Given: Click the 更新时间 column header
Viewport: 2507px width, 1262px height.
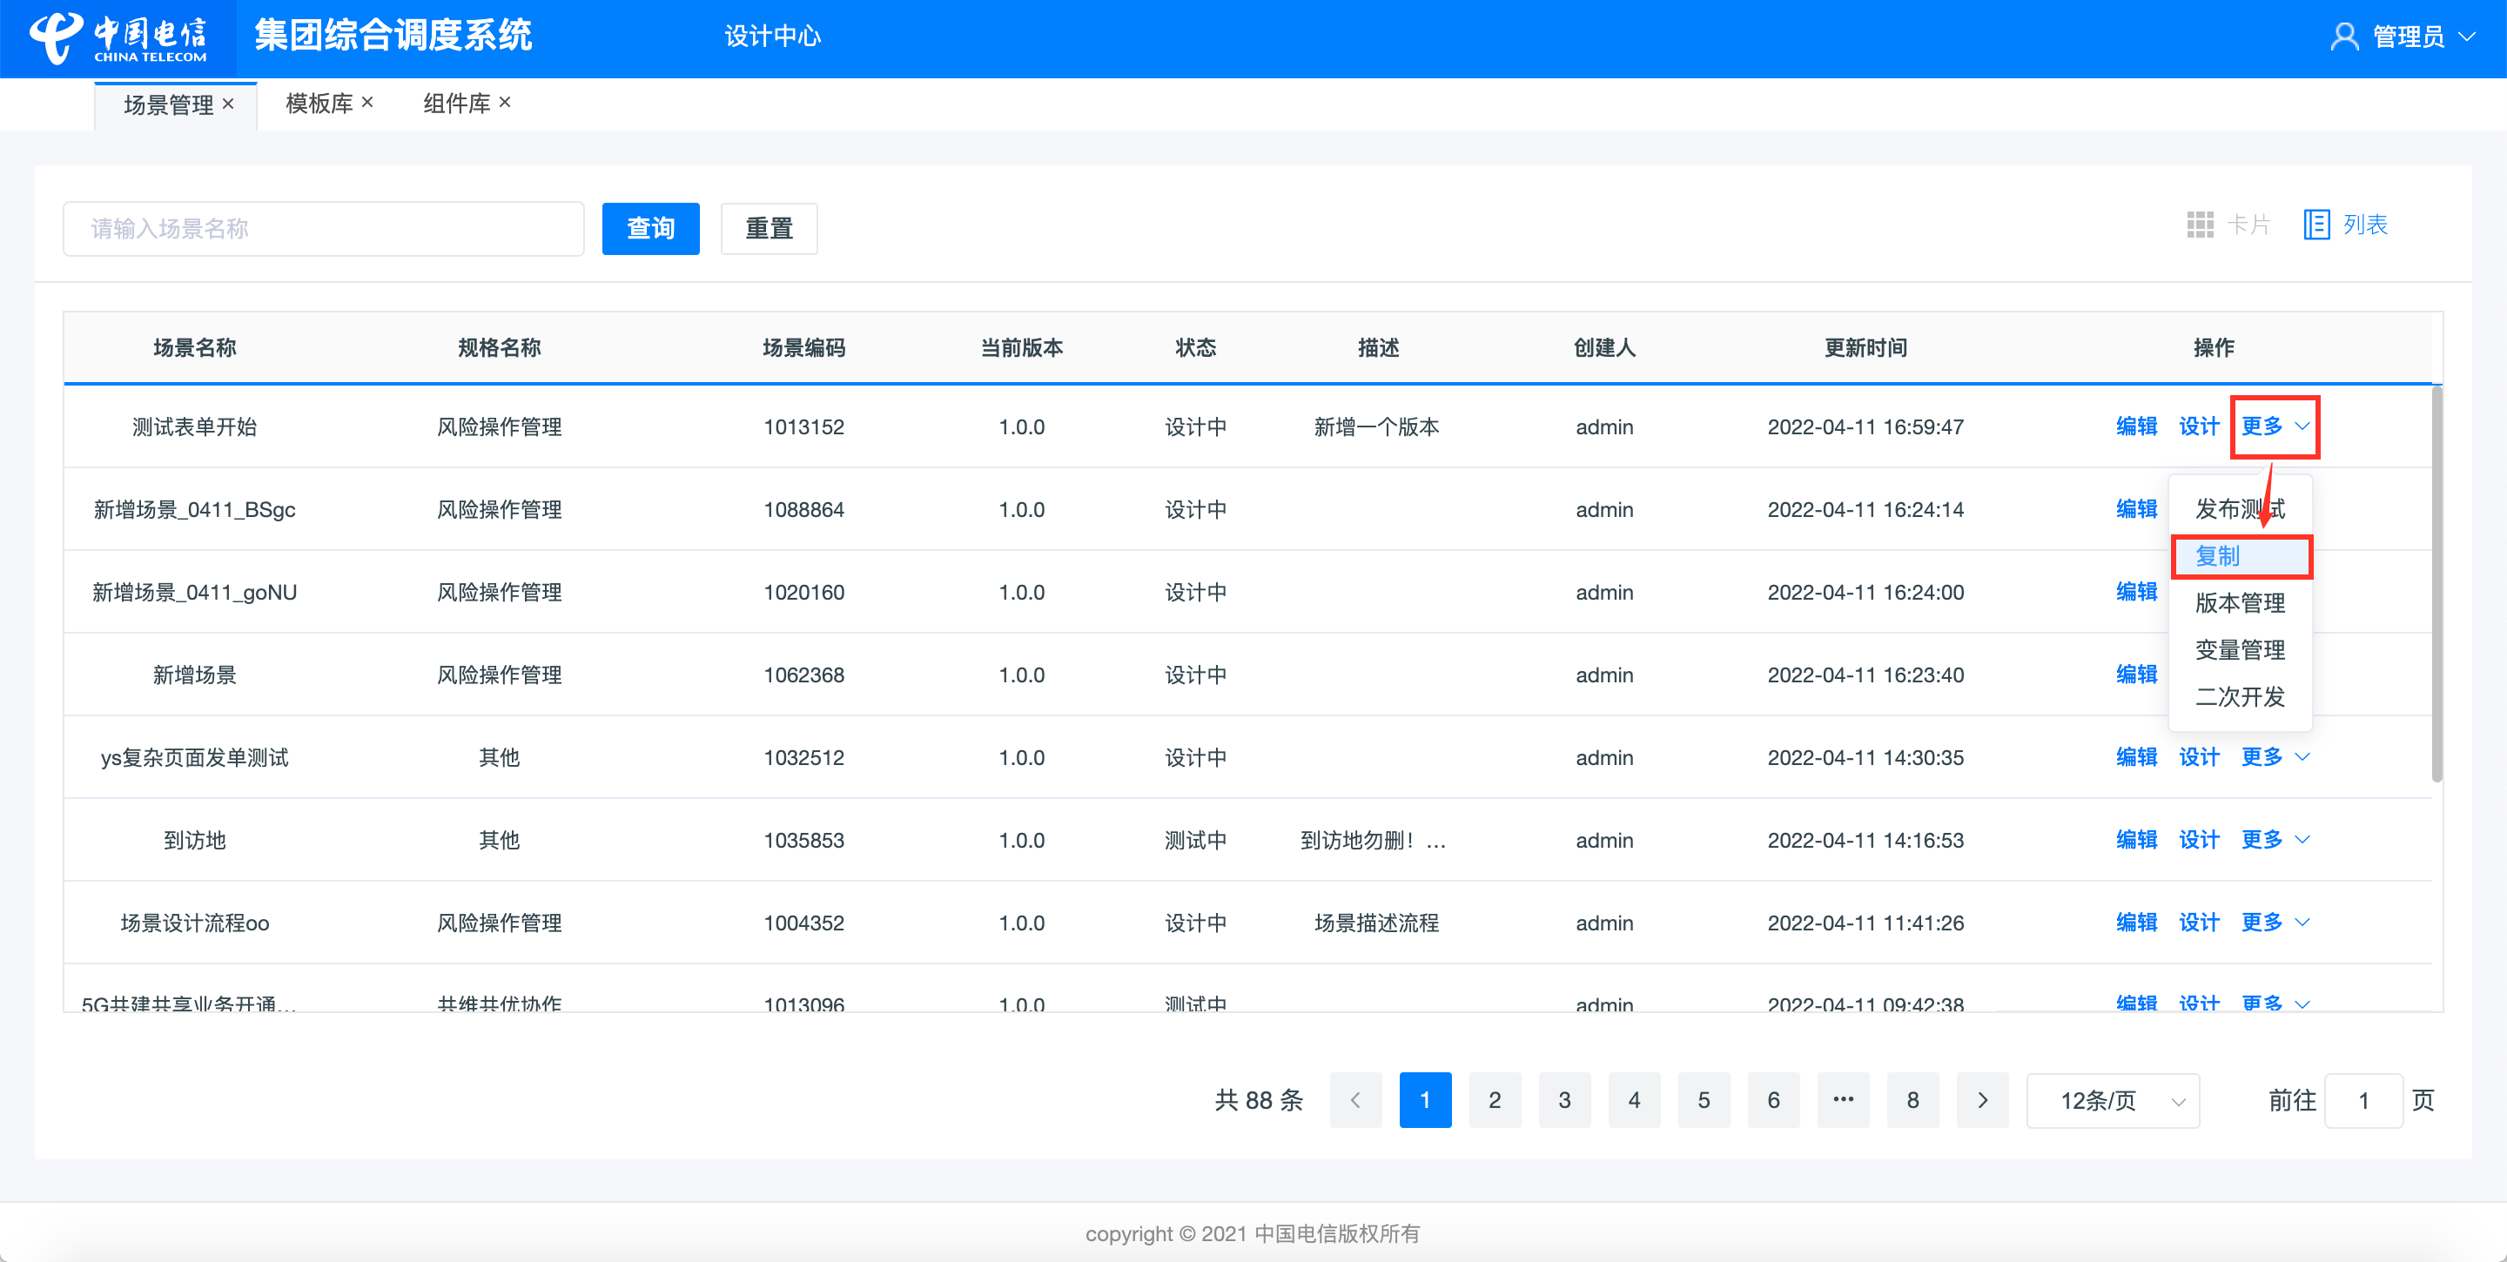Looking at the screenshot, I should [1865, 348].
